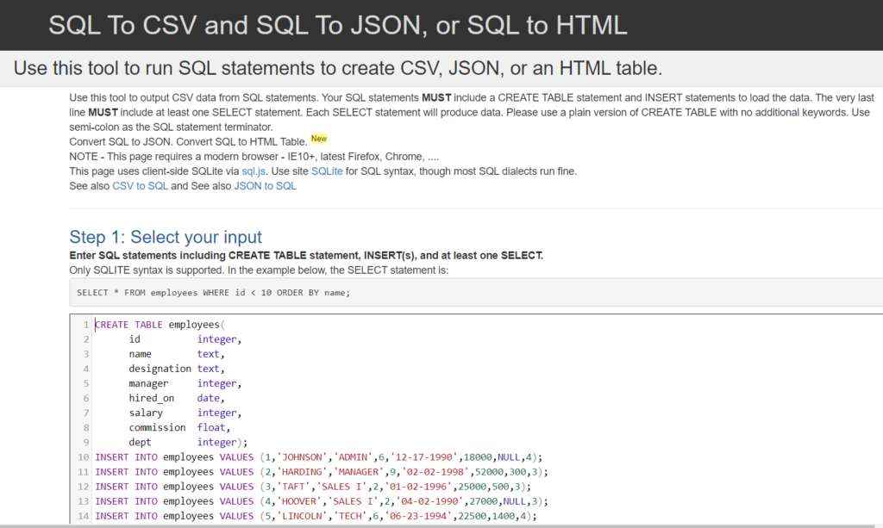The image size is (883, 528).
Task: Click the INSERT line for LINCOLN
Action: 316,516
